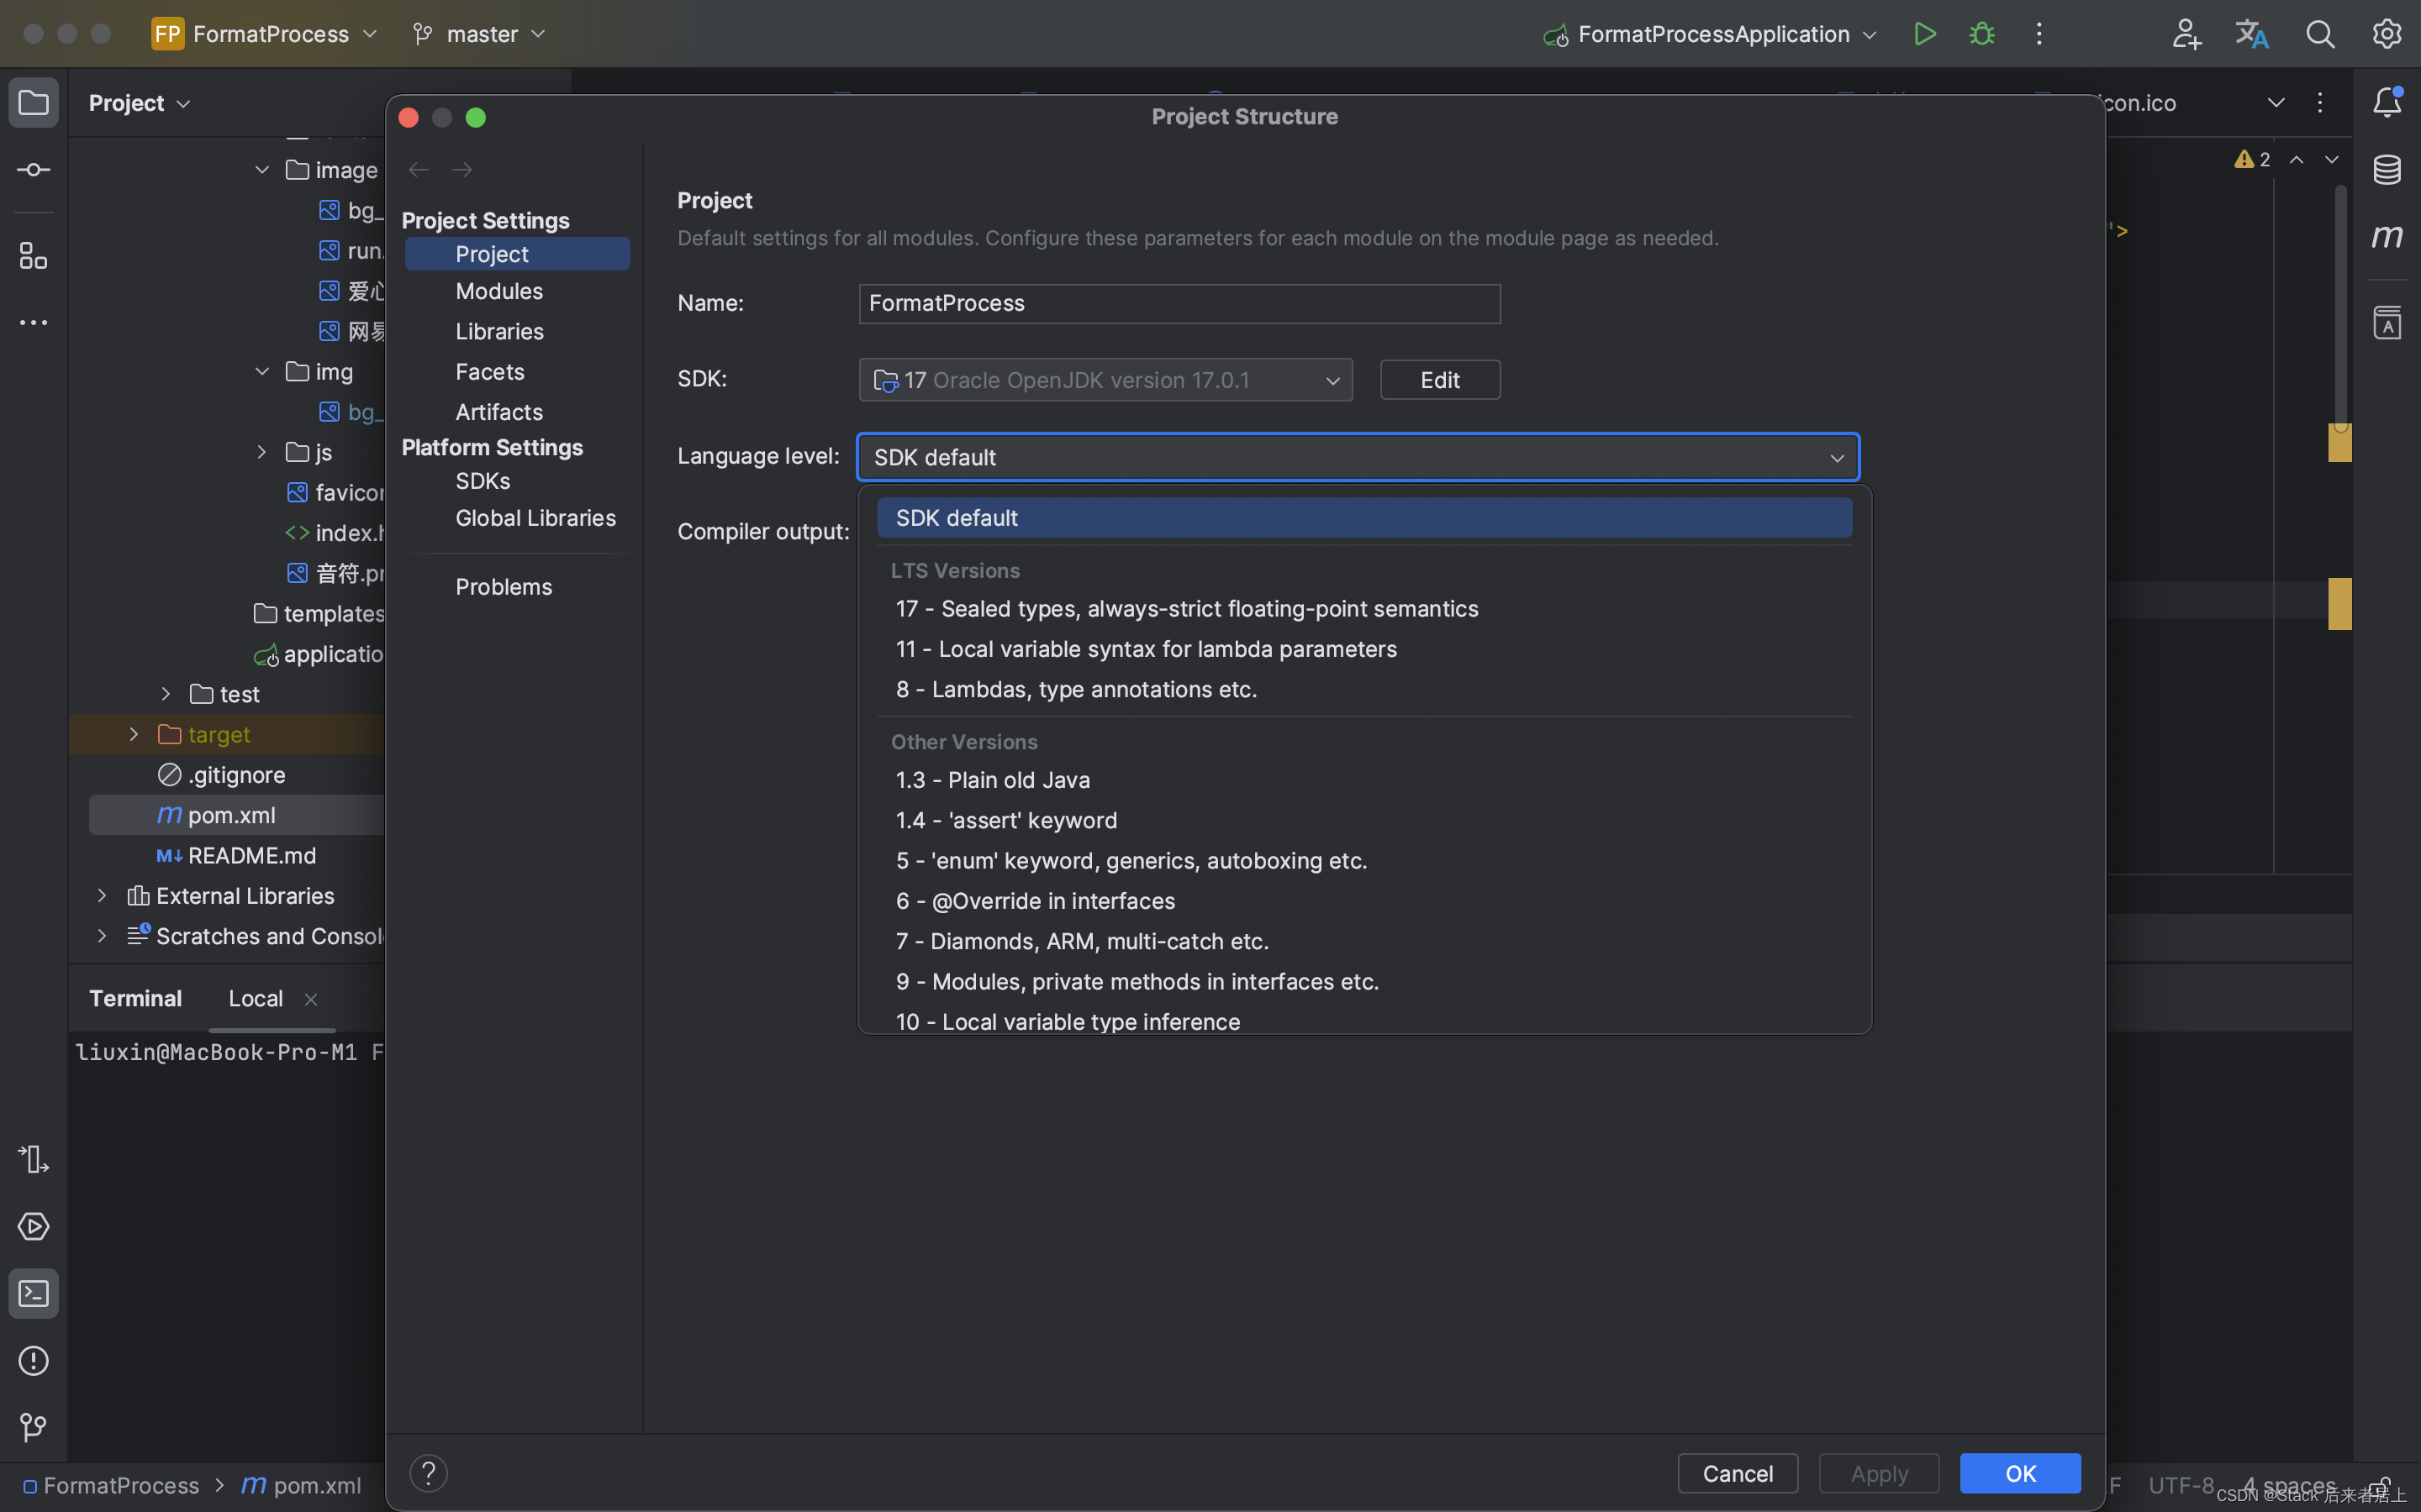Open Notifications bell icon

[2387, 102]
